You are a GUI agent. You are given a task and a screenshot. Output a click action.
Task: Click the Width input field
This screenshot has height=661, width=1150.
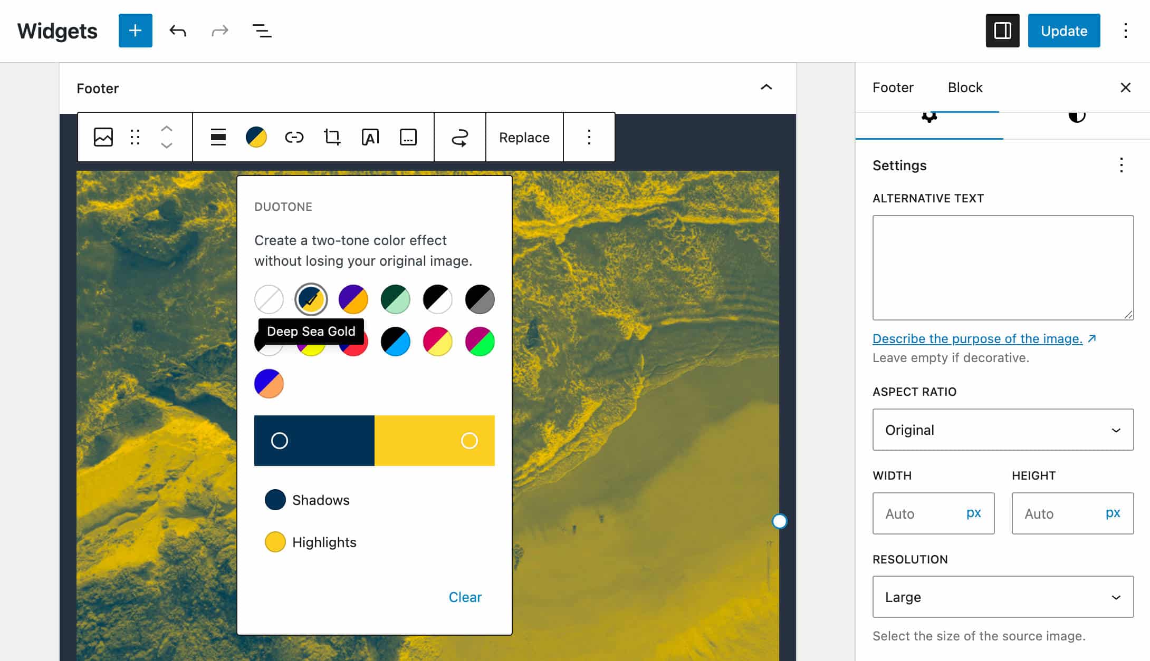[933, 513]
